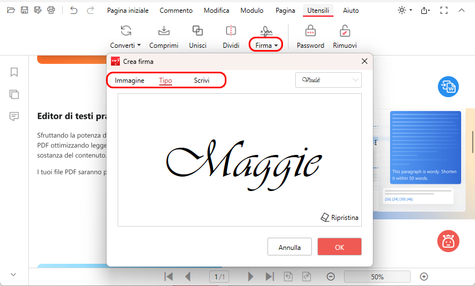Open the theme brightness dropdown
475x286 pixels.
(405, 11)
